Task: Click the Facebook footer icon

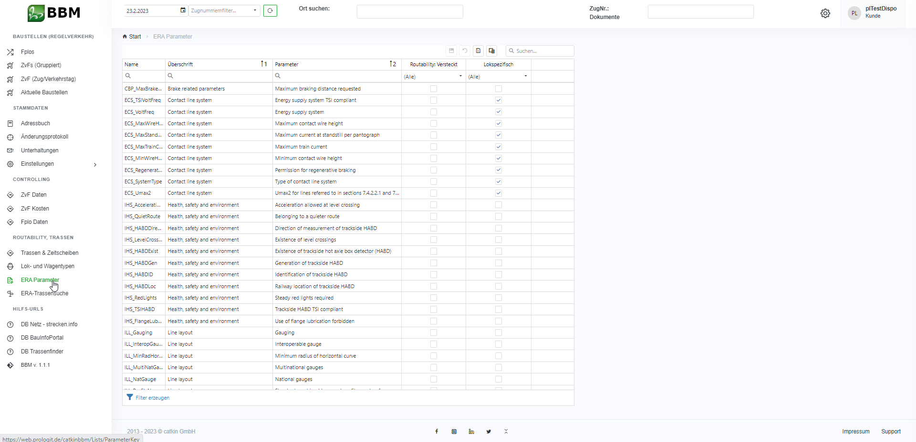Action: (x=437, y=432)
